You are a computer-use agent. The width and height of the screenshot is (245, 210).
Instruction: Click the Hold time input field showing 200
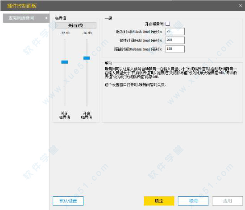click(x=175, y=40)
